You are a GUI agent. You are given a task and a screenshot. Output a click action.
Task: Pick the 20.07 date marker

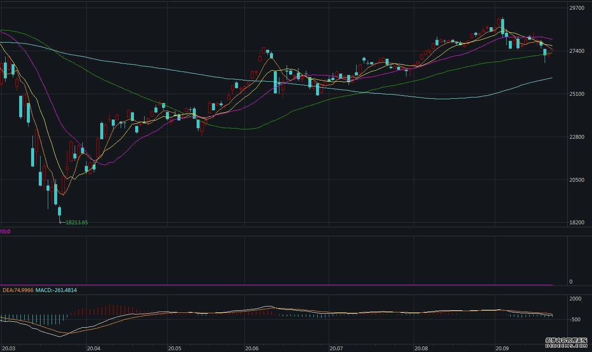click(x=336, y=348)
